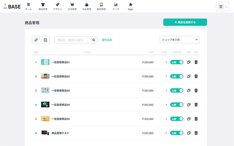Screen dimensions: 234x146
Task: Click product name 一括登録商品03
Action: point(61,90)
